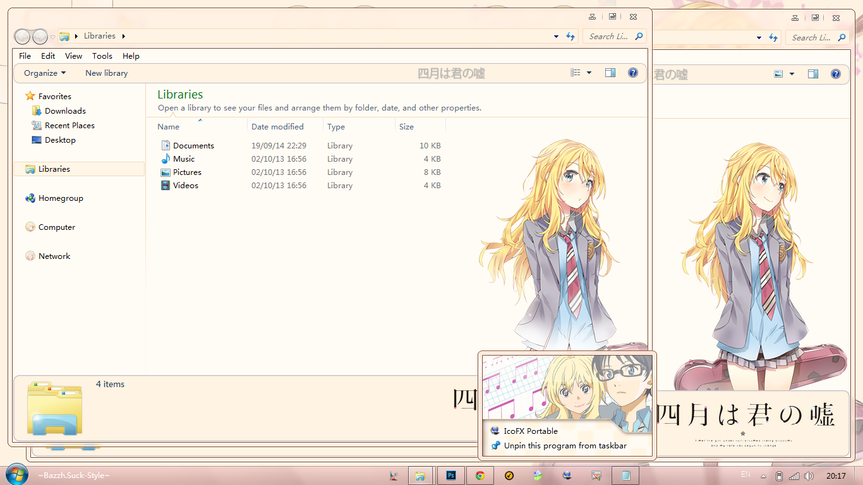Toggle the preview pane in back window
Image resolution: width=863 pixels, height=485 pixels.
(813, 74)
